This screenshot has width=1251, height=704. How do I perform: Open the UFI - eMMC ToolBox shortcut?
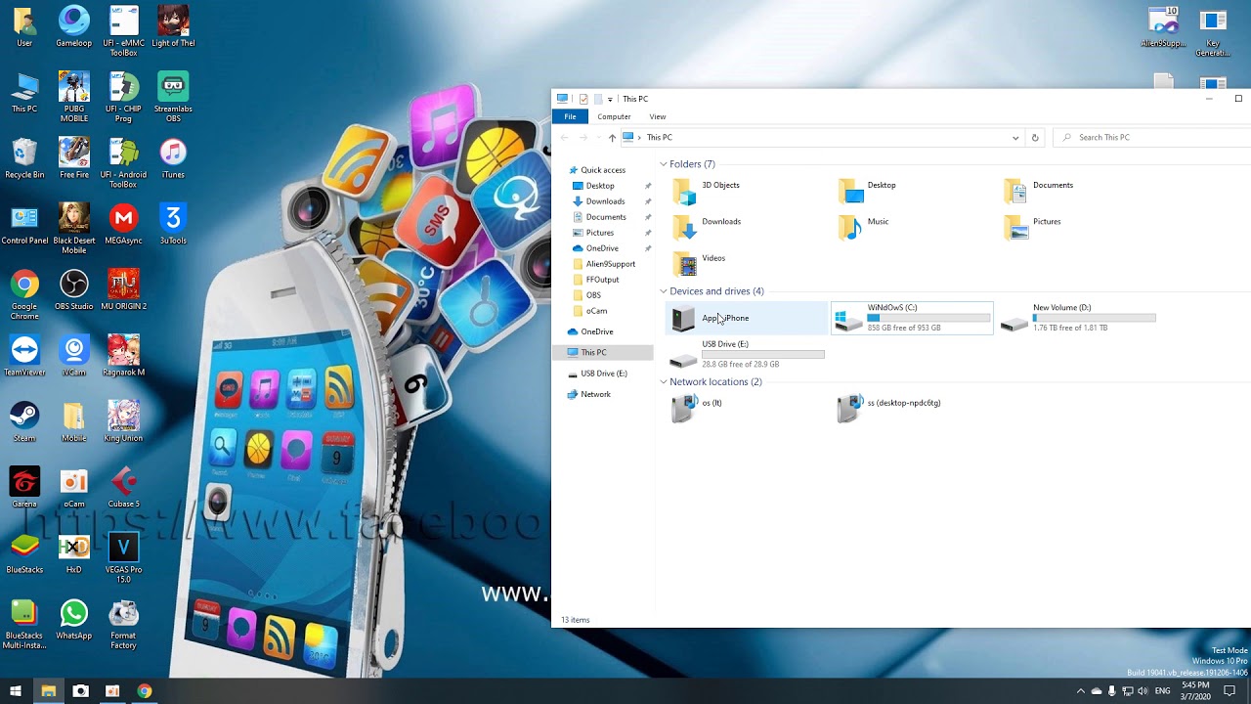123,30
